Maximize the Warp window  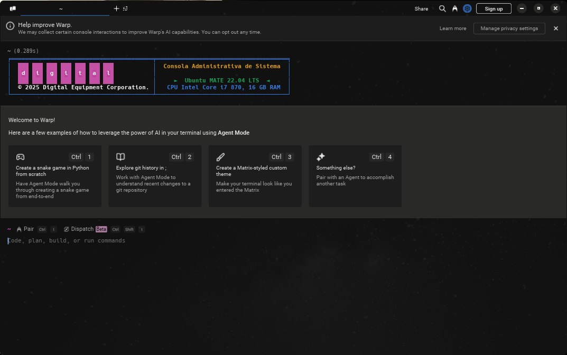click(538, 8)
